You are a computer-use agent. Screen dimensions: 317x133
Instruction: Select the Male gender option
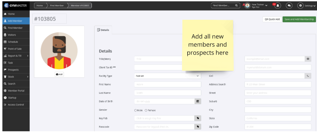(135, 110)
